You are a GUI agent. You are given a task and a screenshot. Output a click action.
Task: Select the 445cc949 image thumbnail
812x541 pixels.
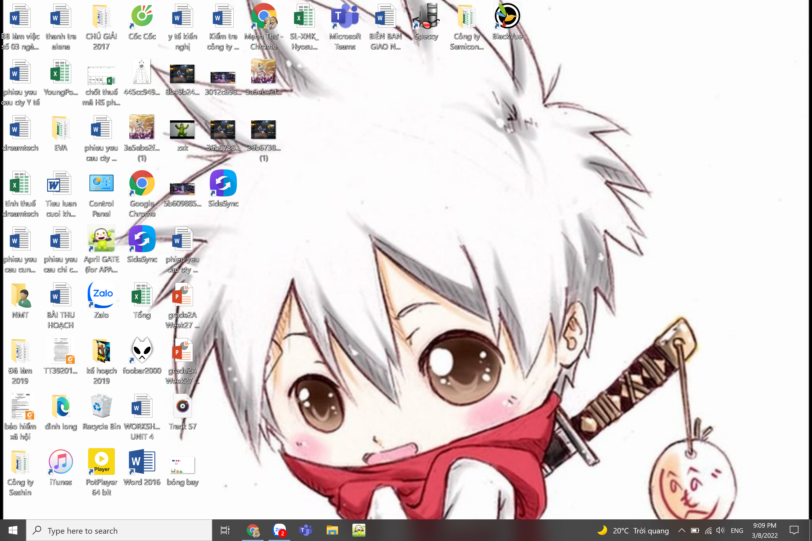pyautogui.click(x=142, y=72)
